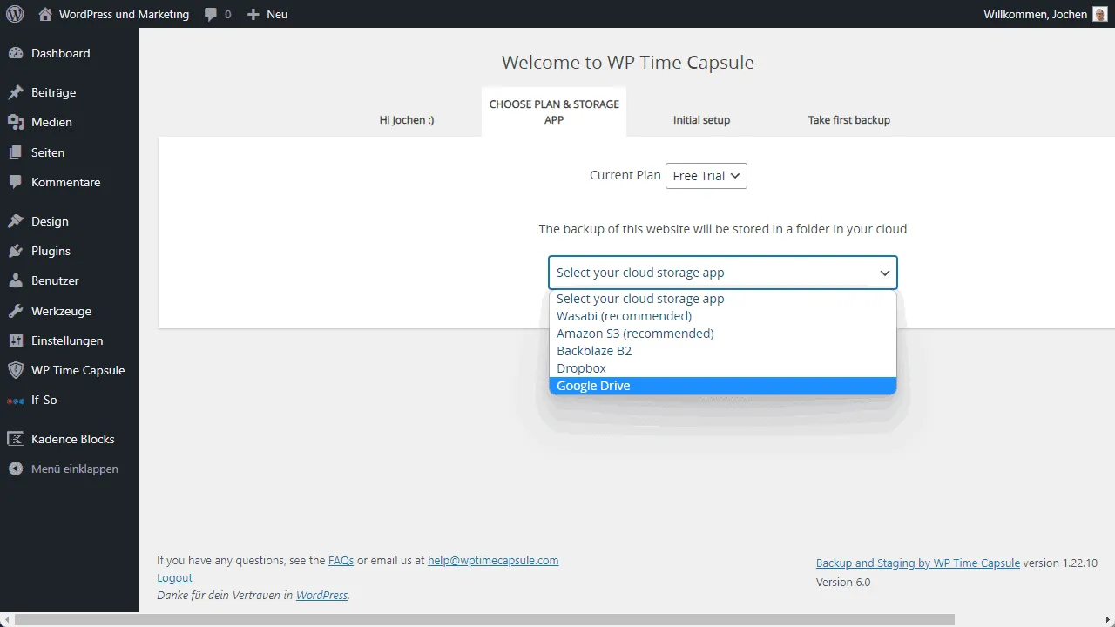
Task: Click the Beiträge pin icon
Action: (x=16, y=92)
